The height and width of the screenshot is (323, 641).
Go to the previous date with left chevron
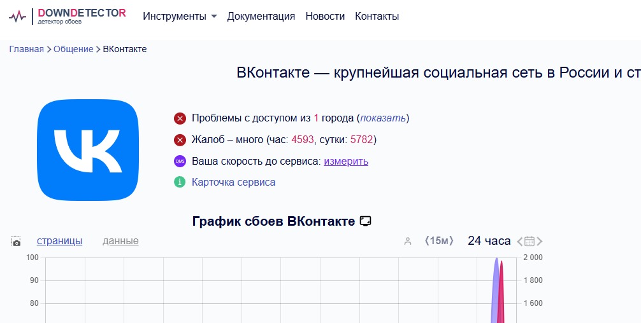pyautogui.click(x=520, y=242)
